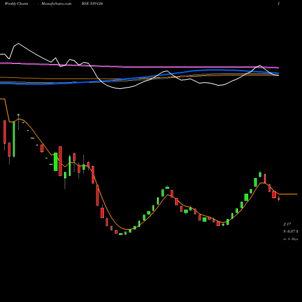
Task: Click the "BSE 539126" symbol label
Action: coord(92,4)
